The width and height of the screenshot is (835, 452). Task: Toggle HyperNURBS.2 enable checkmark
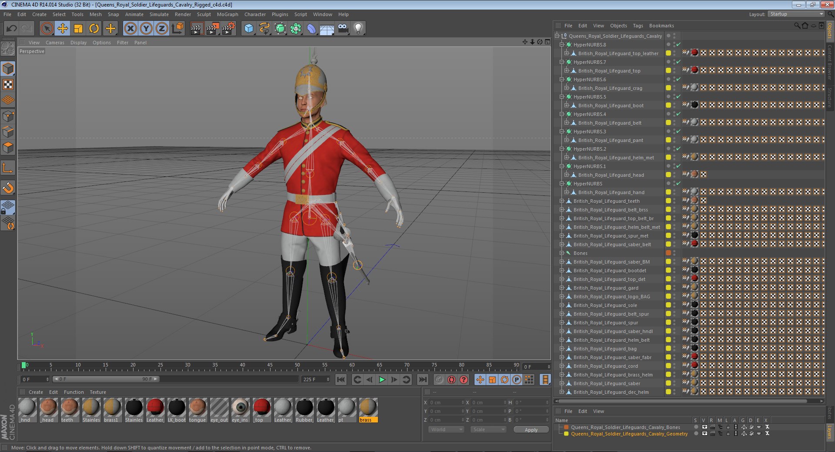pyautogui.click(x=678, y=149)
